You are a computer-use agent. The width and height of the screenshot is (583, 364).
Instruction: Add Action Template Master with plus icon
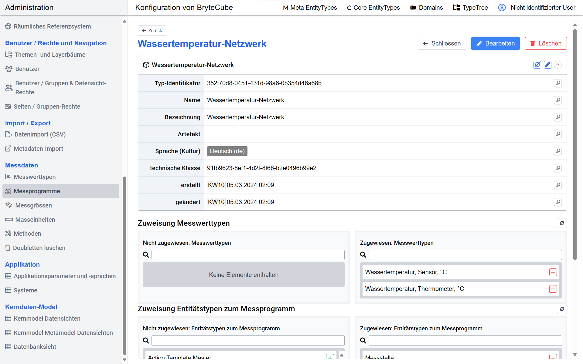330,357
